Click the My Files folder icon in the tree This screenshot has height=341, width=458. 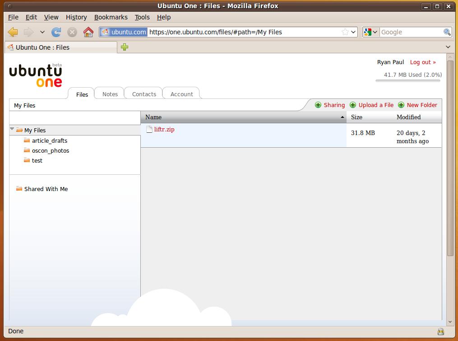coord(19,130)
